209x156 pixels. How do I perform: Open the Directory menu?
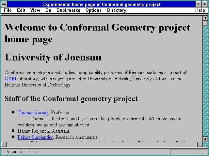click(117, 10)
